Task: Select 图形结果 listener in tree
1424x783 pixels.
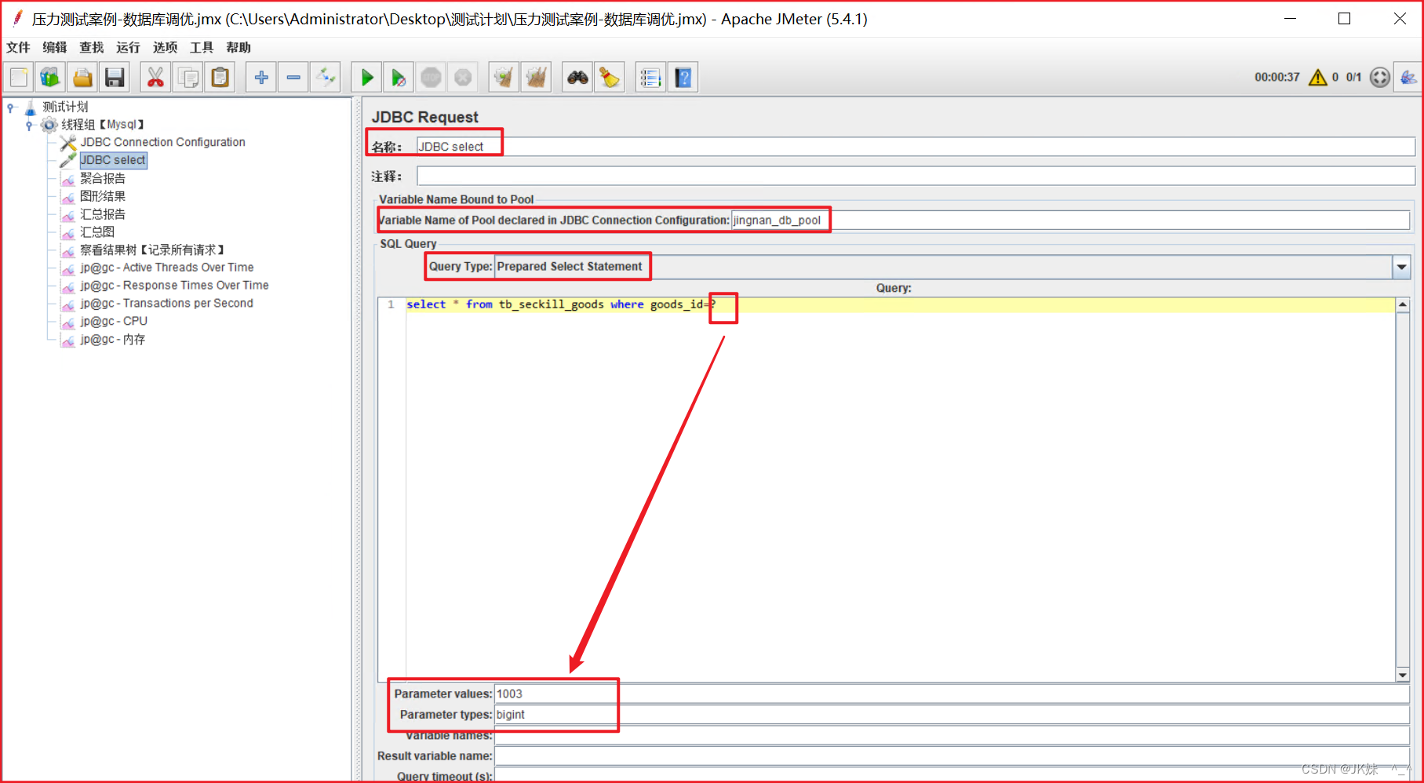Action: click(x=103, y=196)
